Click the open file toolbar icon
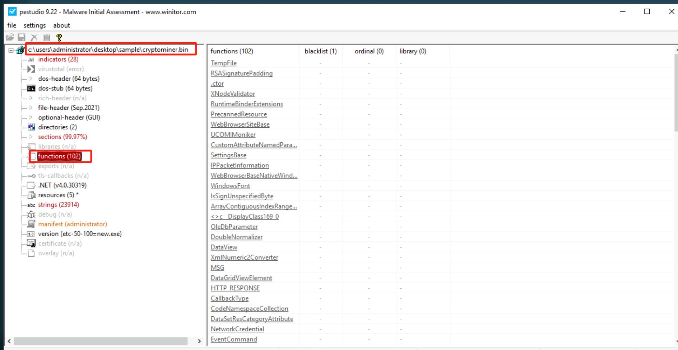This screenshot has height=350, width=678. pyautogui.click(x=10, y=37)
